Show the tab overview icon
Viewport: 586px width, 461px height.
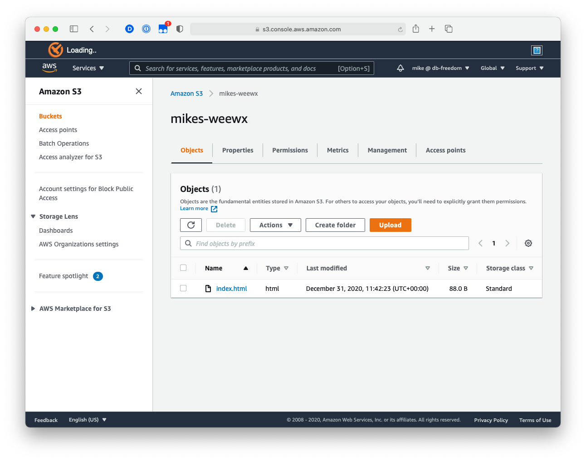pyautogui.click(x=449, y=29)
